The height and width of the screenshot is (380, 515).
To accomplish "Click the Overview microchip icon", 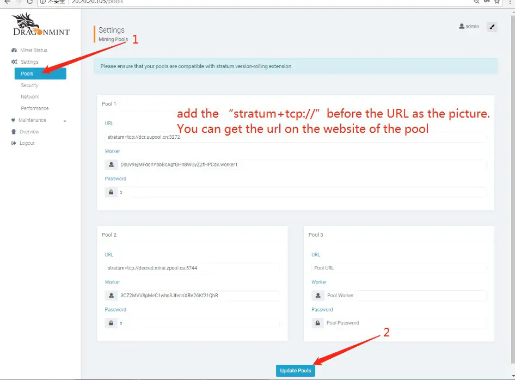I will point(14,132).
